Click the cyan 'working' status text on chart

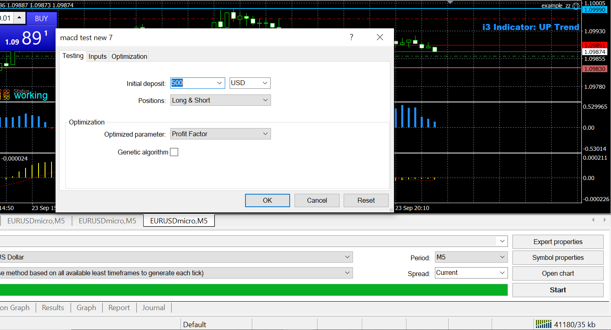coord(31,95)
